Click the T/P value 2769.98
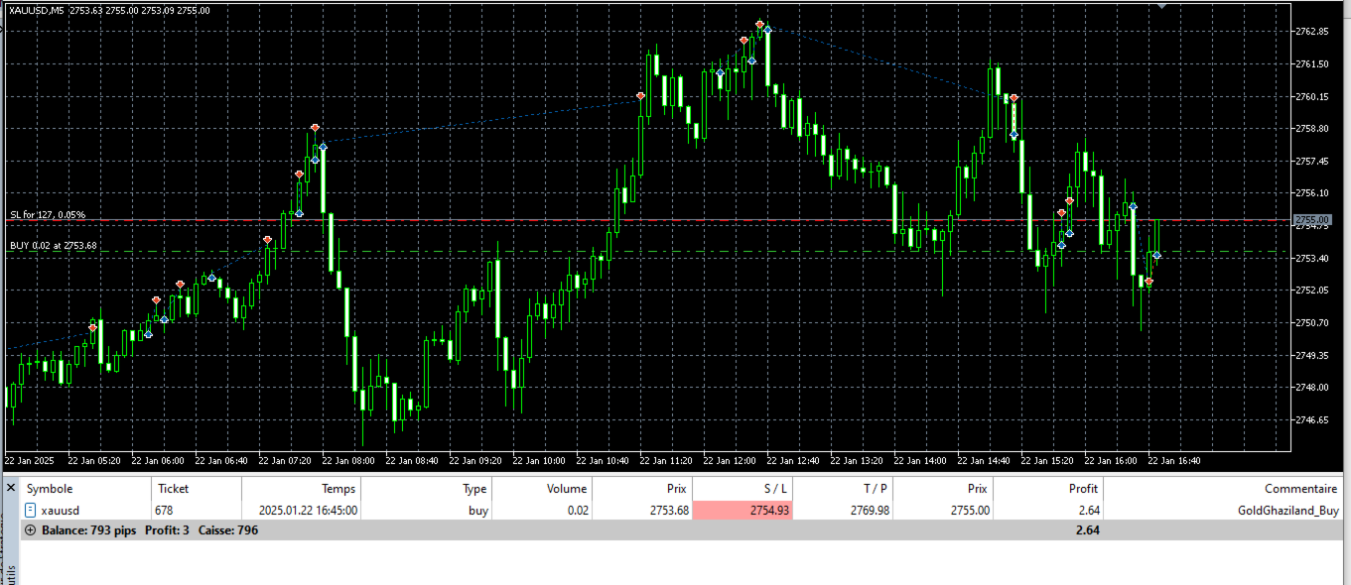 (869, 511)
